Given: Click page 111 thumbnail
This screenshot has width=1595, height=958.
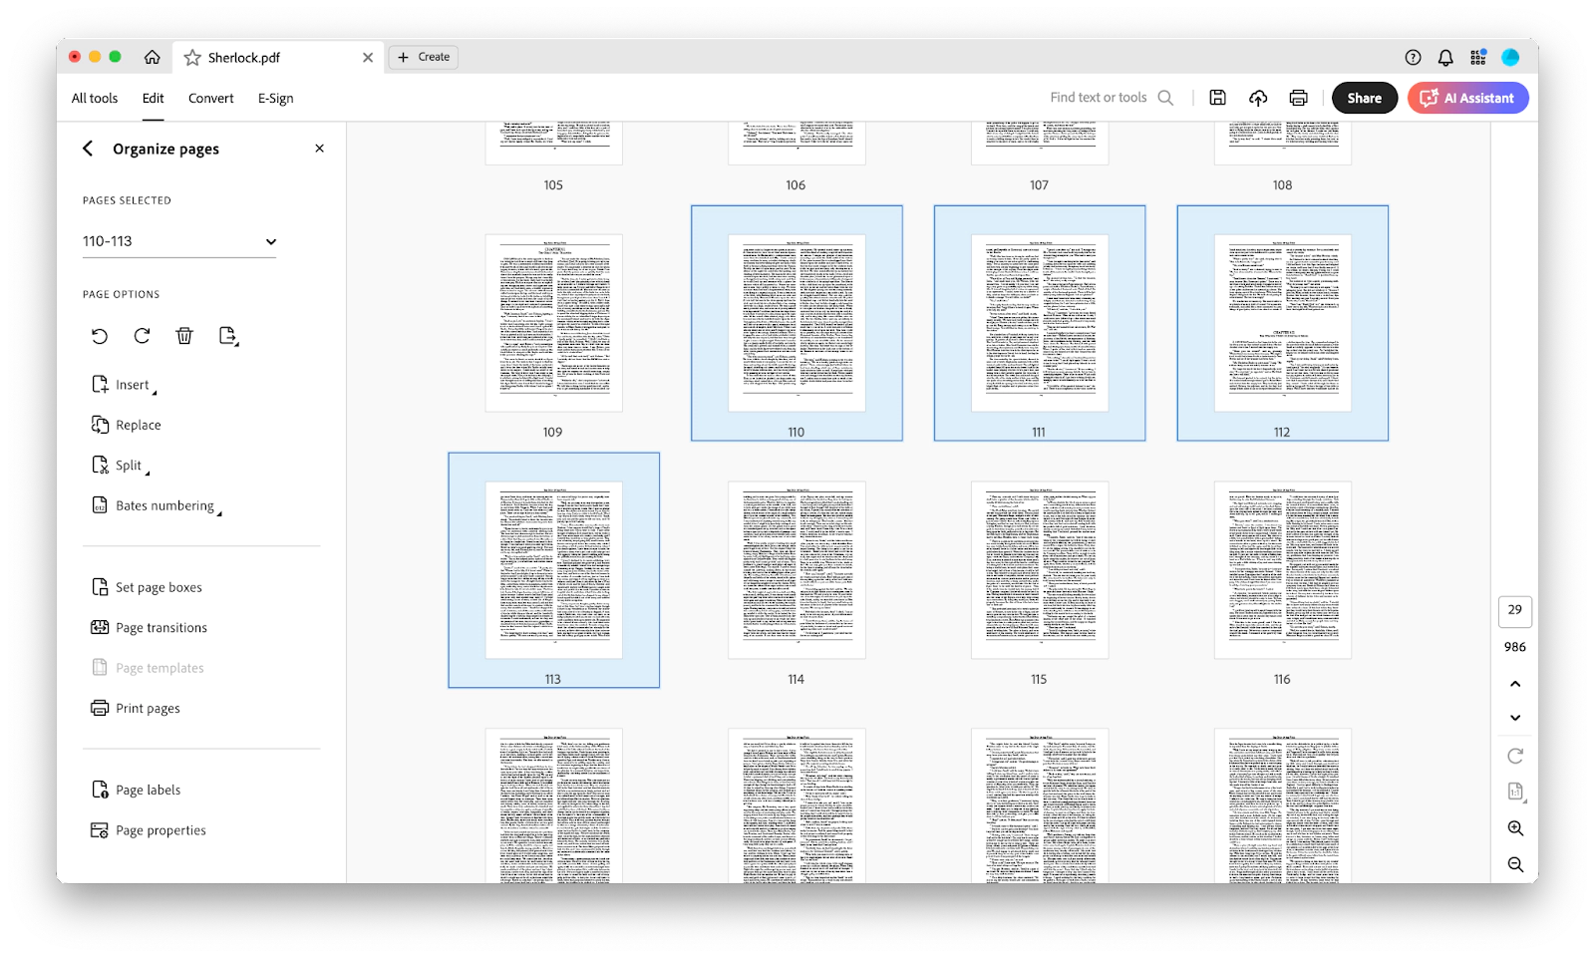Looking at the screenshot, I should 1040,323.
